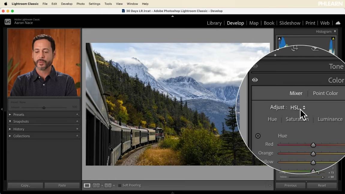Image resolution: width=345 pixels, height=194 pixels.
Task: Open Before/After options arrow
Action: pos(114,186)
